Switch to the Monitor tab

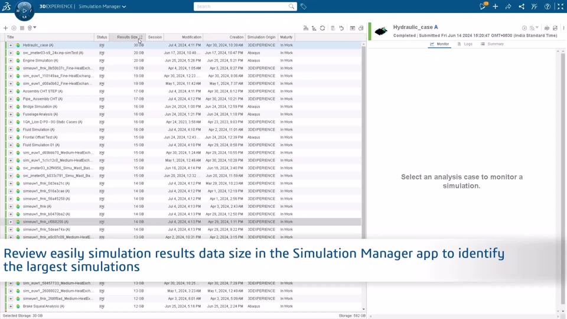439,44
